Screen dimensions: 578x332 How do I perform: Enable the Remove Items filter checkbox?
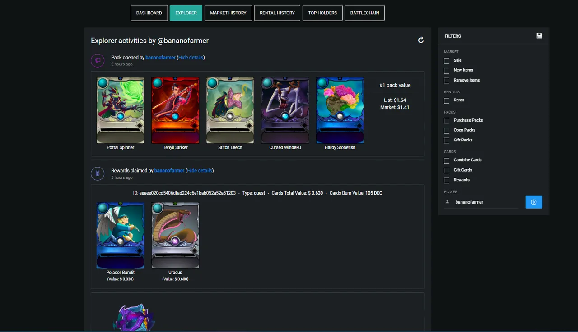[x=447, y=80]
